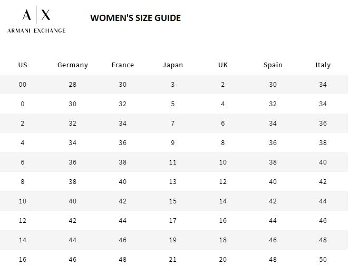This screenshot has width=350, height=277.
Task: Click the Italy column header
Action: pyautogui.click(x=323, y=65)
